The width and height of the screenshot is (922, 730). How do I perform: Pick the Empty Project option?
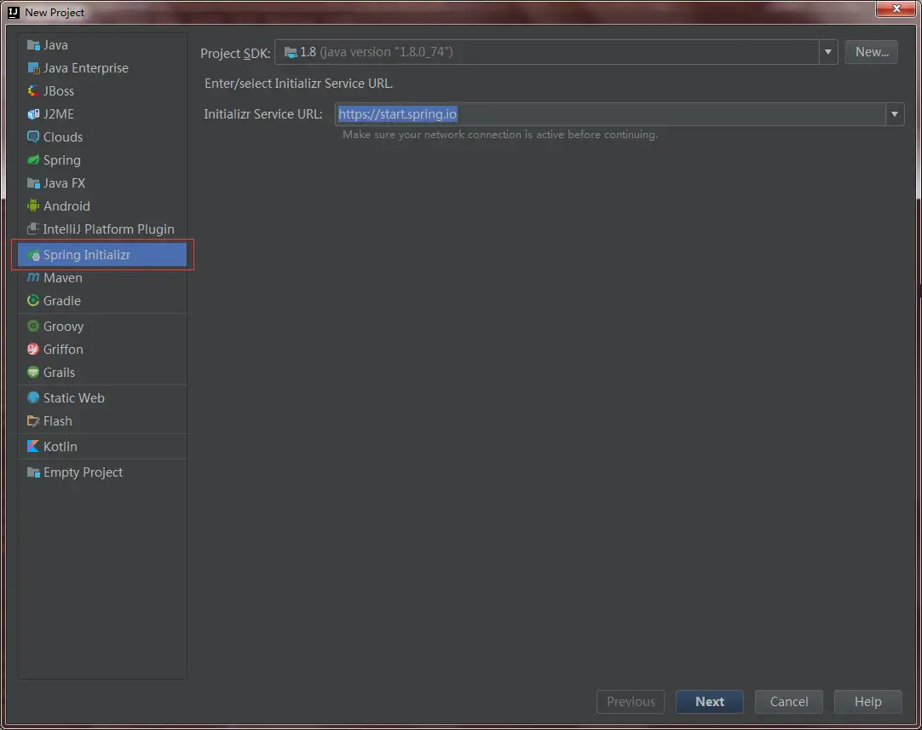coord(83,472)
